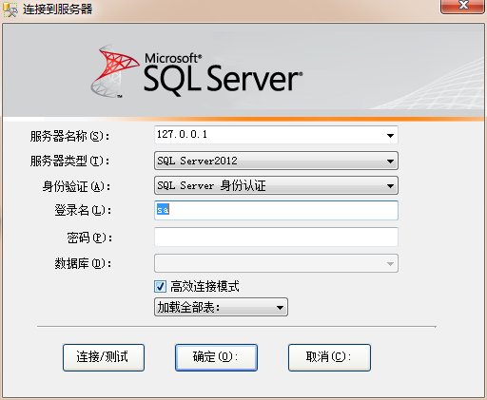Screen dimensions: 487x400
Task: Open the 加载全部表 dropdown
Action: (x=221, y=307)
